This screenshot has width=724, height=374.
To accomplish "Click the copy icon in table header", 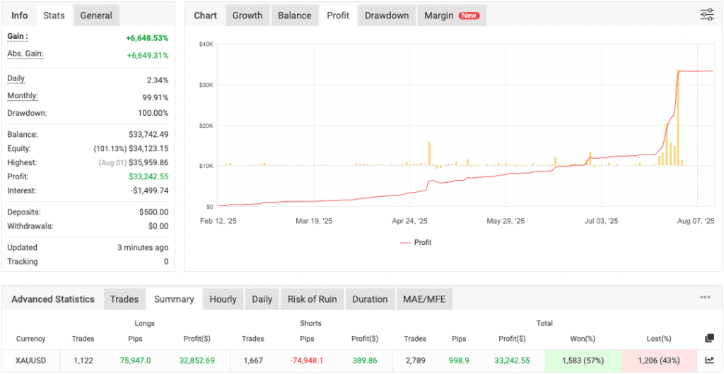I will click(x=709, y=339).
